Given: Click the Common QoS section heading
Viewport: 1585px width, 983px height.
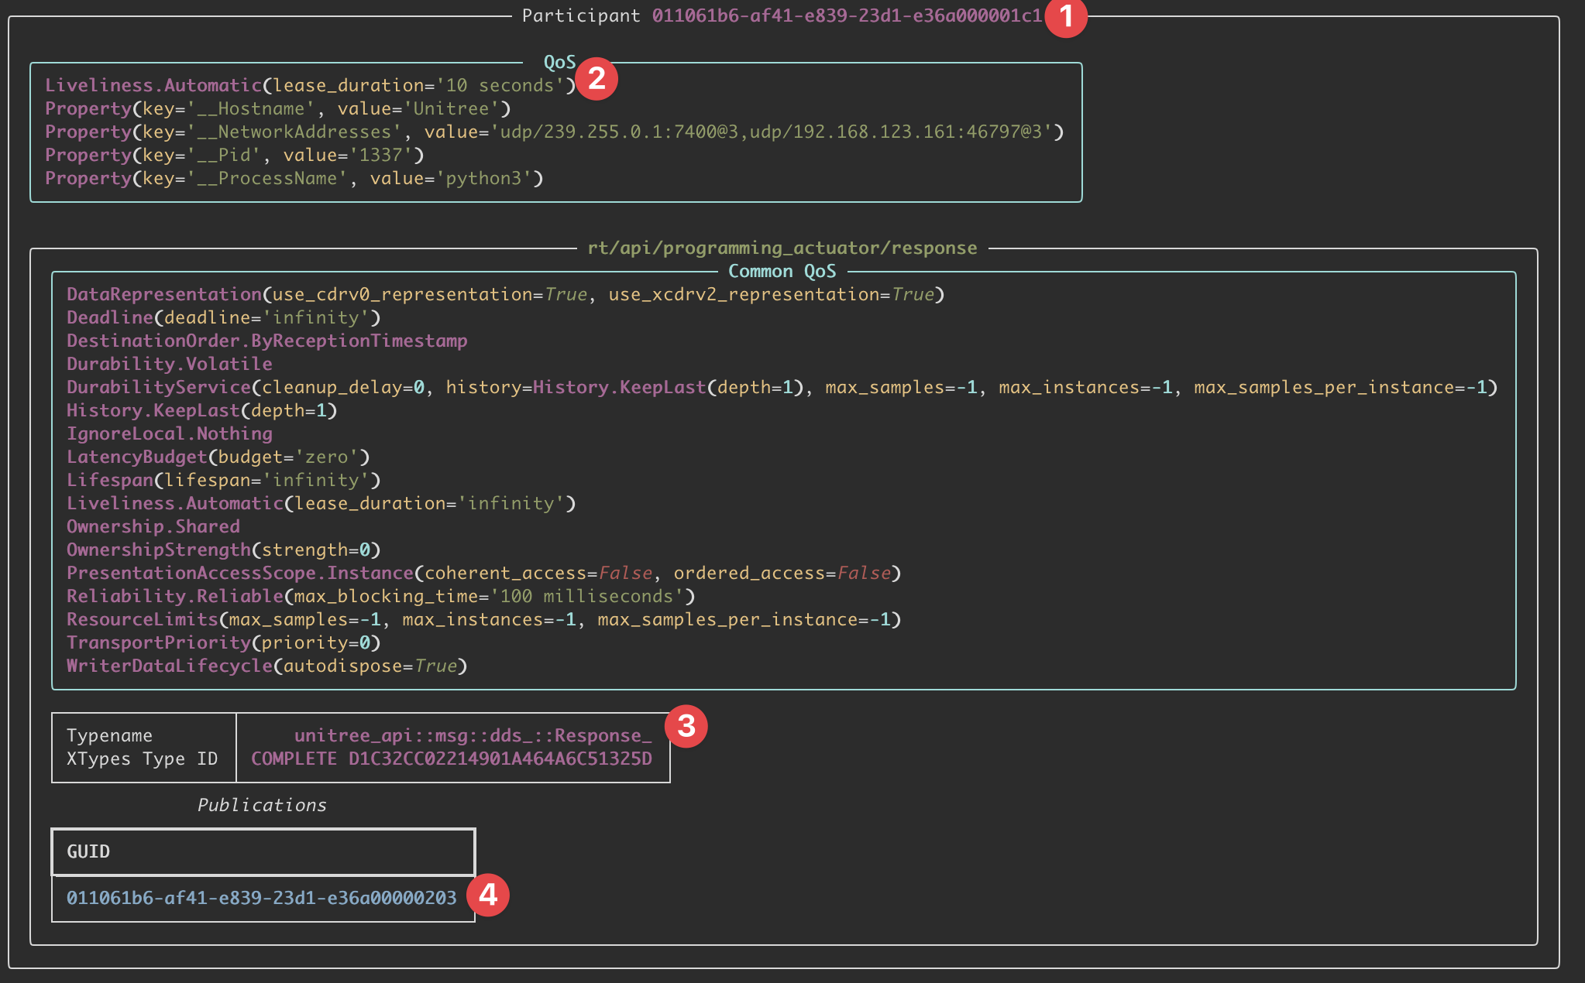Looking at the screenshot, I should 782,271.
